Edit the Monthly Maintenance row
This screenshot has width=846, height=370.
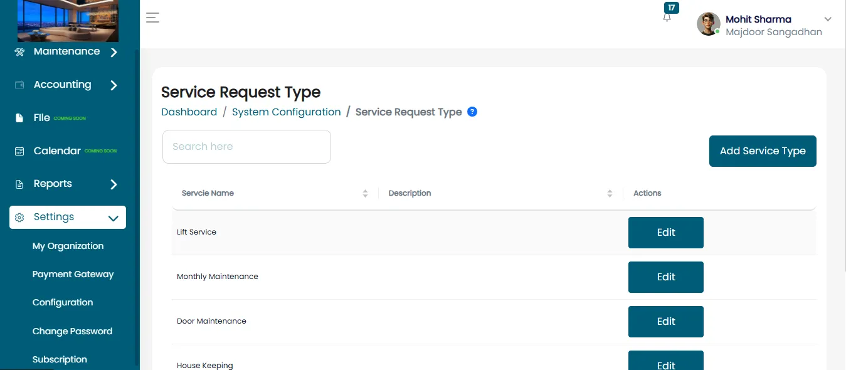pyautogui.click(x=666, y=277)
